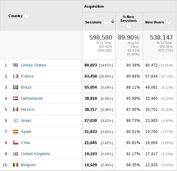This screenshot has height=171, width=177.
Task: Select the Chile country link
Action: [25, 143]
